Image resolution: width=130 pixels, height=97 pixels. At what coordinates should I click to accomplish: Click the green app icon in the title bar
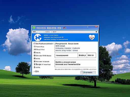34,28
